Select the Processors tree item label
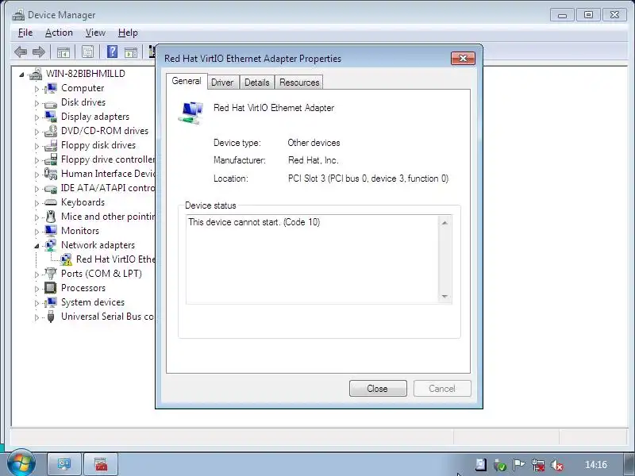The image size is (635, 476). pyautogui.click(x=83, y=288)
